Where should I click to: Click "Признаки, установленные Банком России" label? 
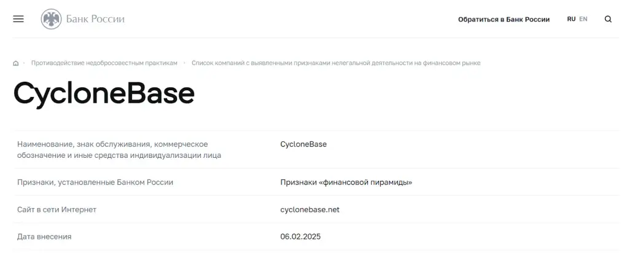(95, 182)
